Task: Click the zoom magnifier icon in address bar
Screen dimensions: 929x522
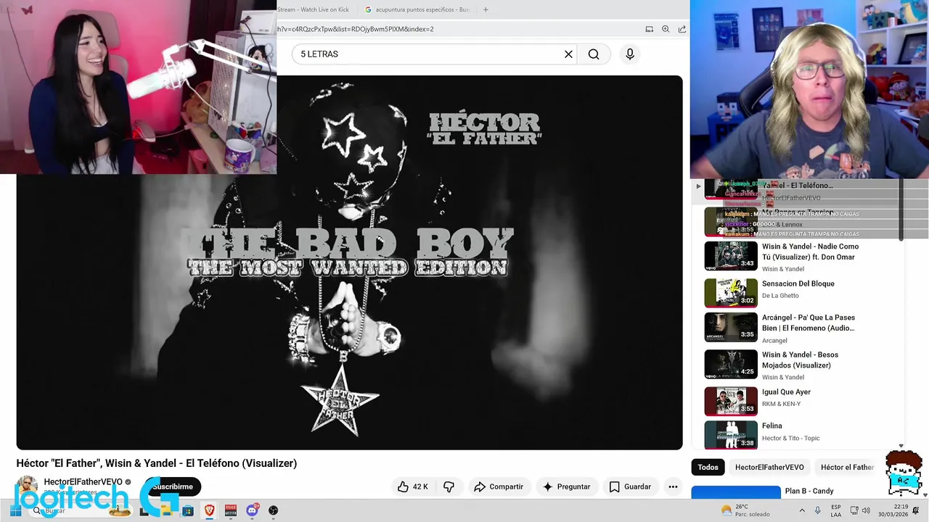Action: pyautogui.click(x=666, y=29)
